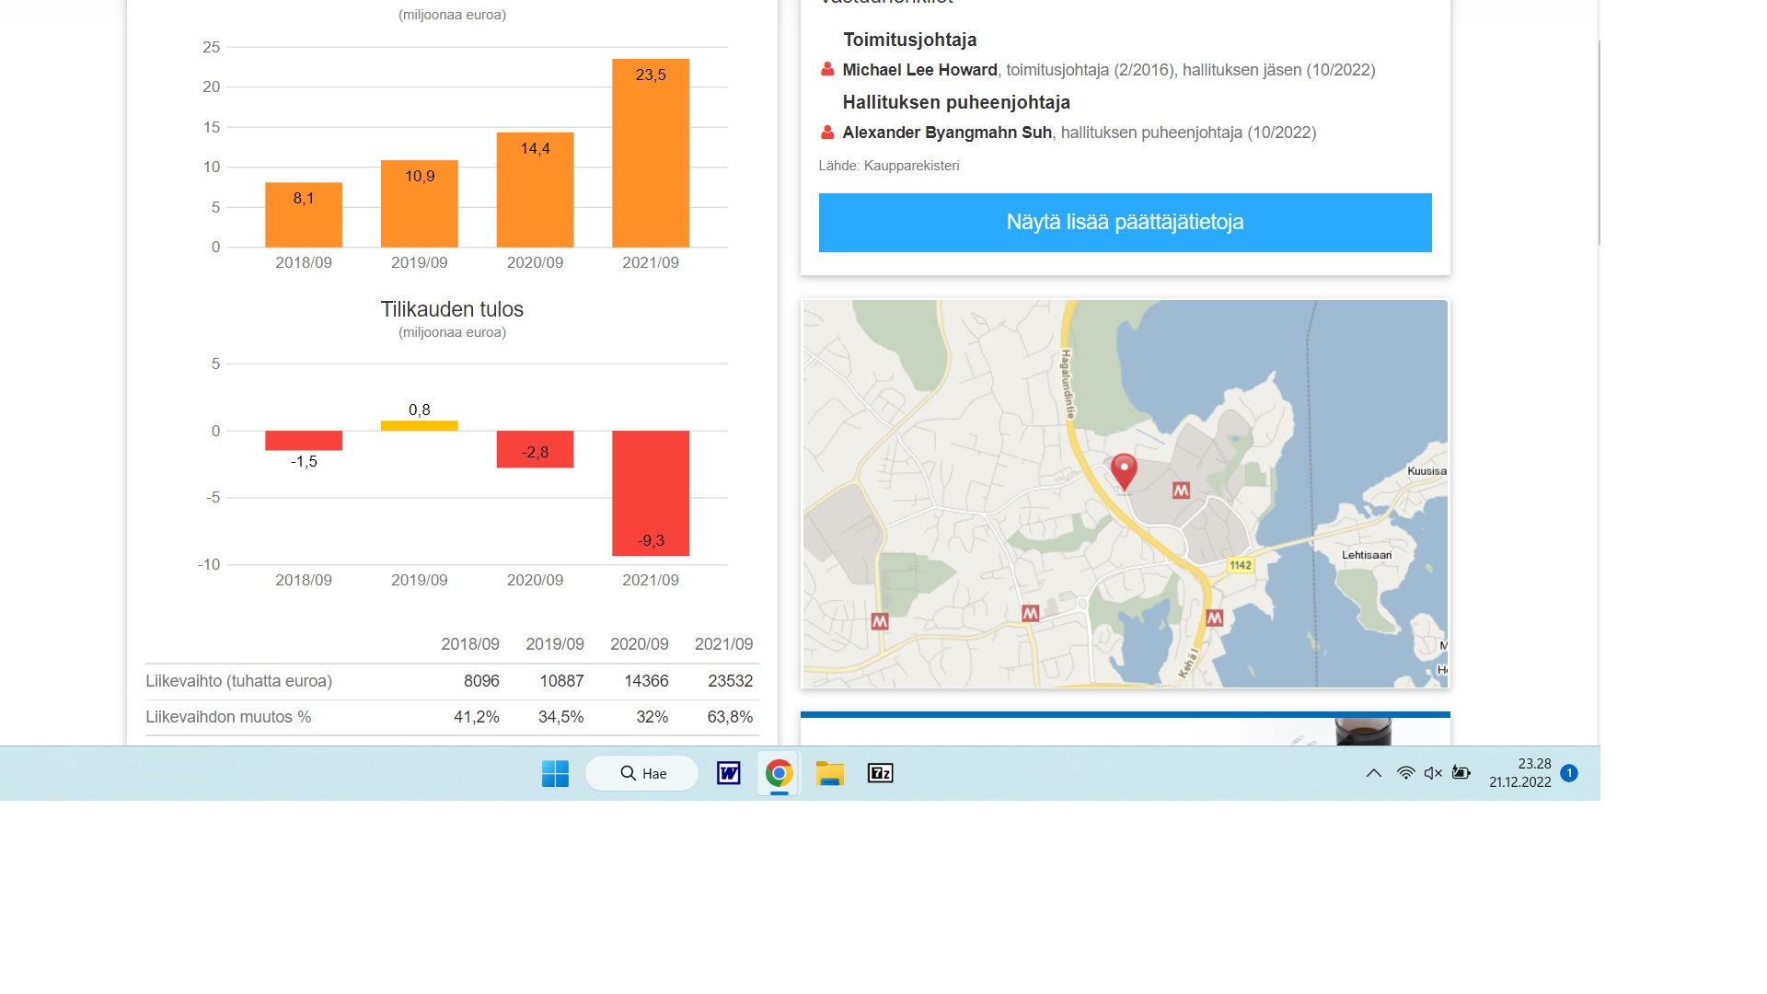Click the Wi-Fi network tray icon
Screen dimensions: 1767x994
click(x=1405, y=773)
